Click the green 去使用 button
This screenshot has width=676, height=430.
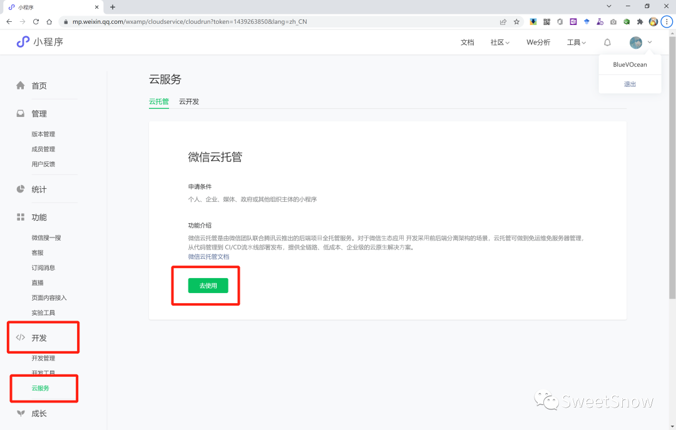(x=208, y=286)
